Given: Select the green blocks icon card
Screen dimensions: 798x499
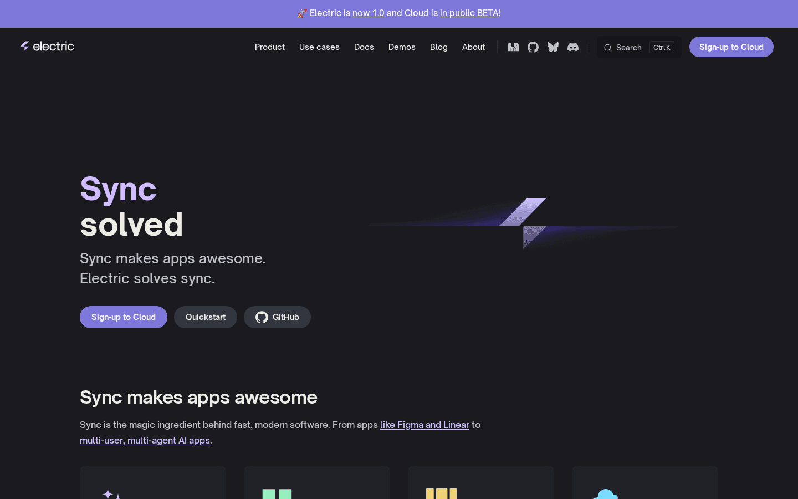Looking at the screenshot, I should point(316,483).
